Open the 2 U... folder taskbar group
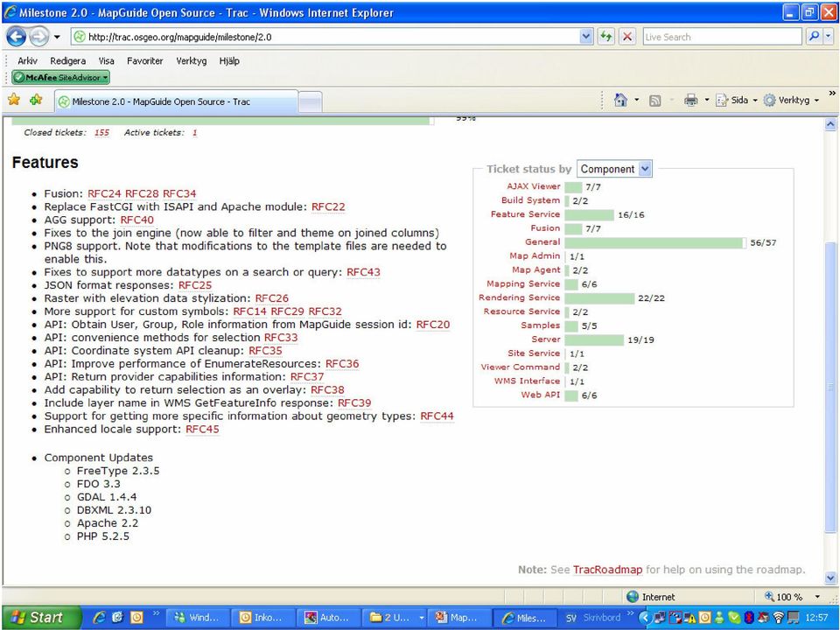 coord(395,618)
